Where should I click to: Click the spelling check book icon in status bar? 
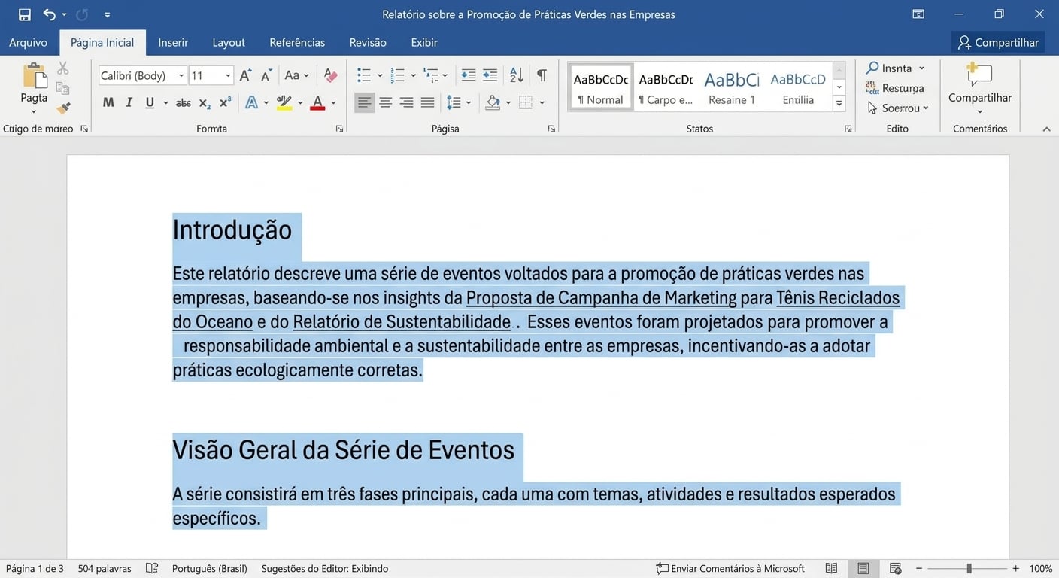152,568
